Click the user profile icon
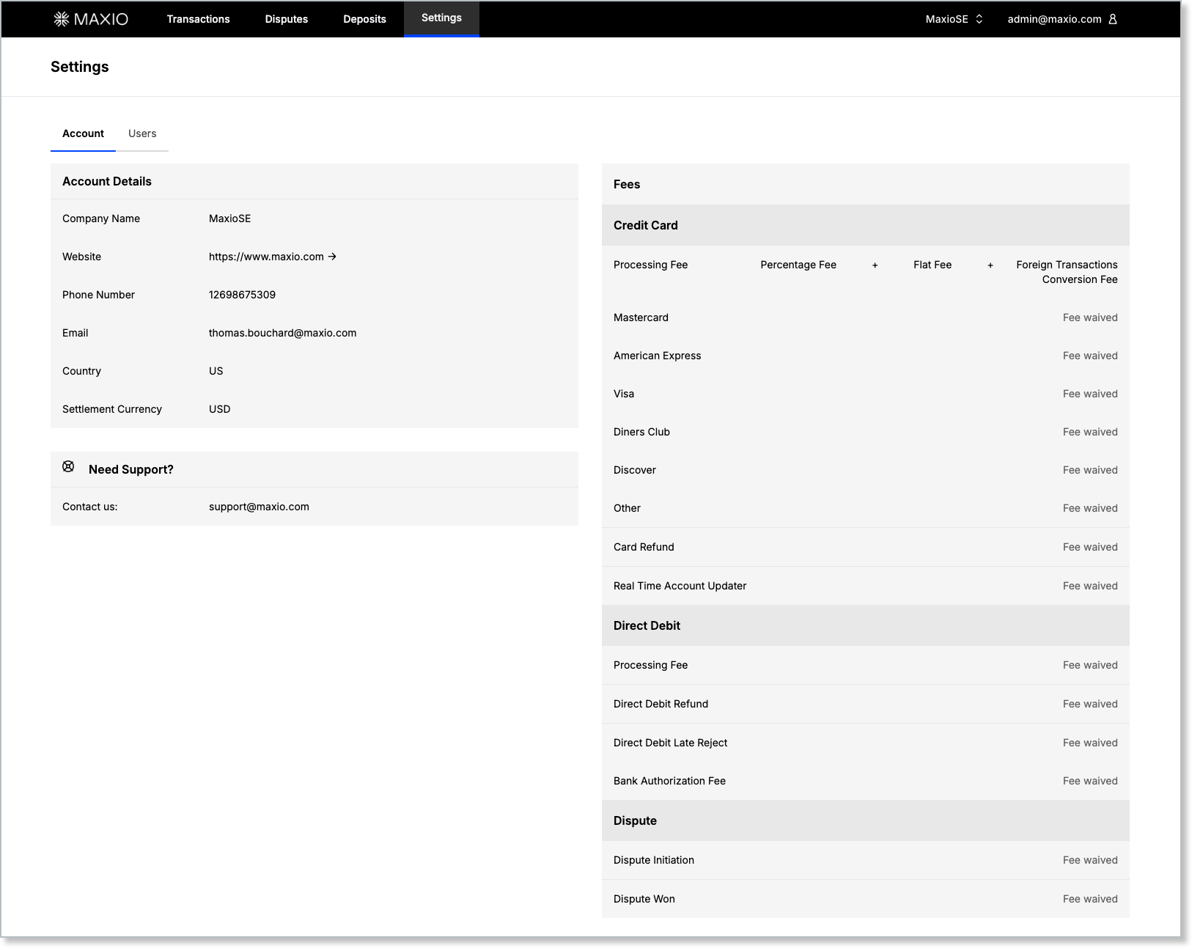This screenshot has height=948, width=1192. tap(1113, 19)
